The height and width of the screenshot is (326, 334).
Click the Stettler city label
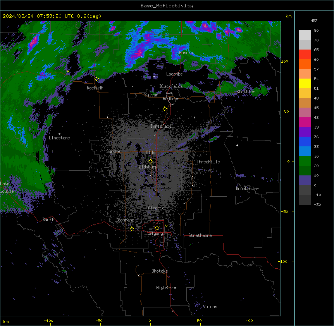click(x=245, y=92)
